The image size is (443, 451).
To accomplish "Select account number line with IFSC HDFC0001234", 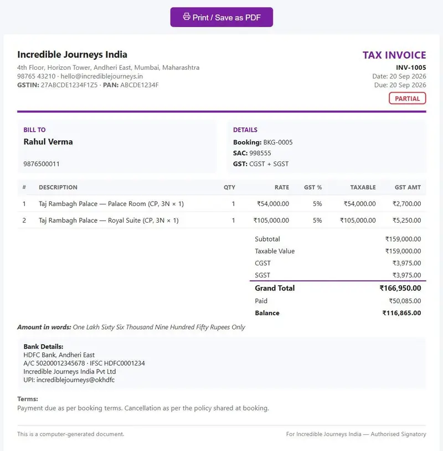I will (84, 363).
